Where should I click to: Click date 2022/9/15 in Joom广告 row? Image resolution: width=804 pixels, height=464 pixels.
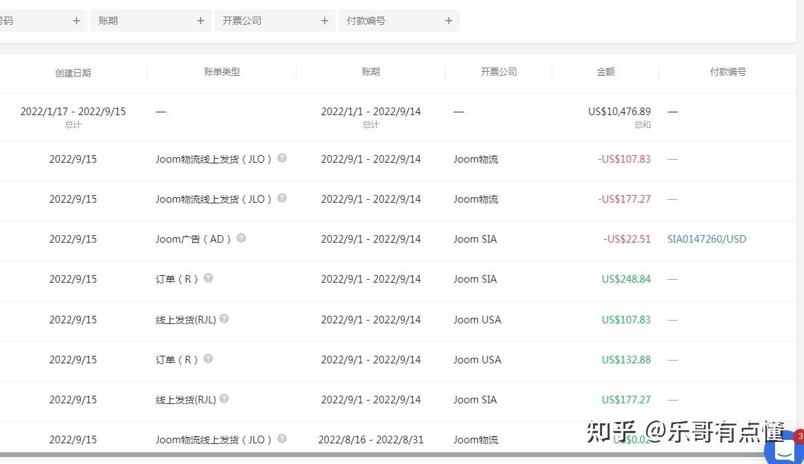click(x=73, y=239)
